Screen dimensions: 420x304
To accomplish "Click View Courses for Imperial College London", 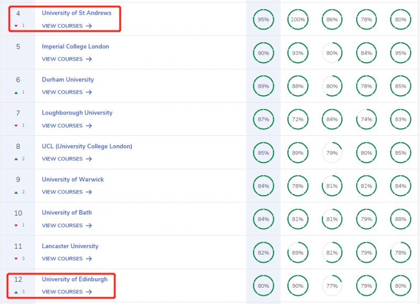I will [67, 59].
